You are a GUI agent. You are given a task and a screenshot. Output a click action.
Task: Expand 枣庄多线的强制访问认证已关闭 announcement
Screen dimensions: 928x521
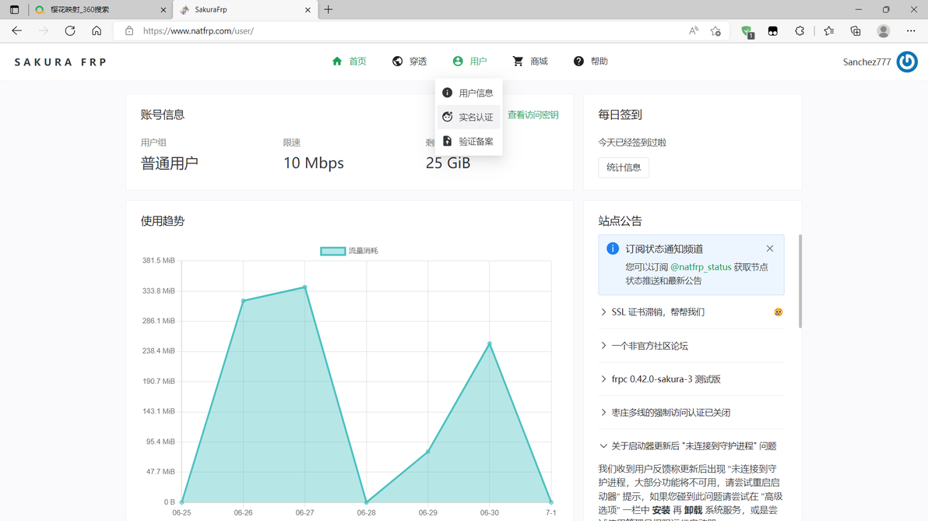tap(691, 413)
